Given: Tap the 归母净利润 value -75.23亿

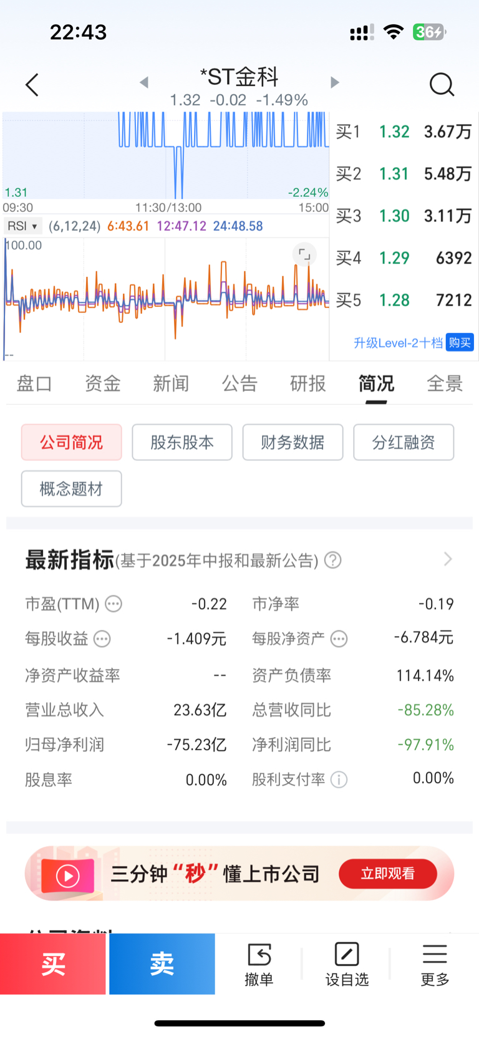Looking at the screenshot, I should [196, 745].
